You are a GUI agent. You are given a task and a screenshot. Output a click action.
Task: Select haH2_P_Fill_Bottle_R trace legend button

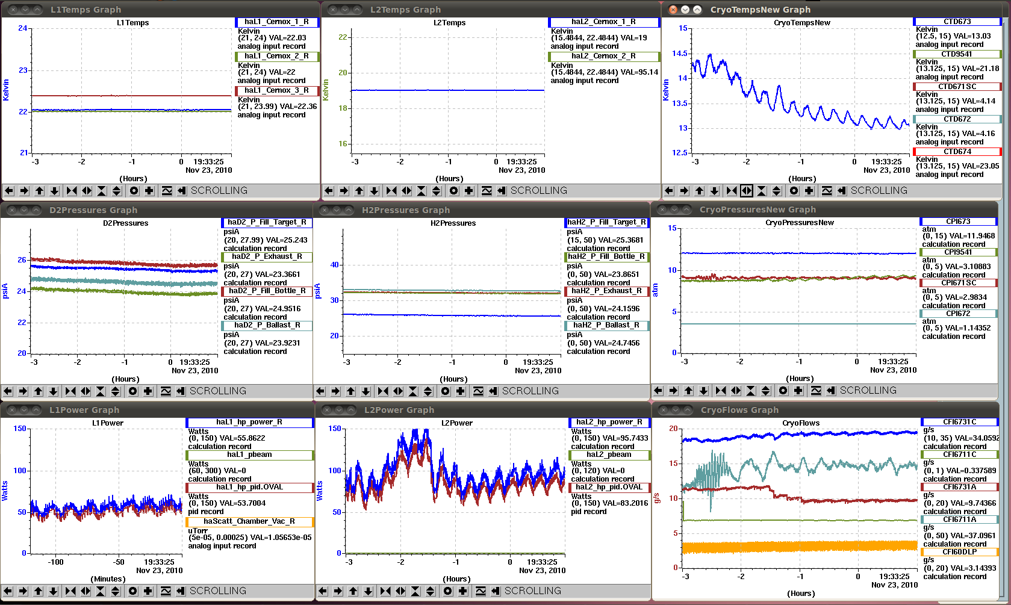coord(606,256)
